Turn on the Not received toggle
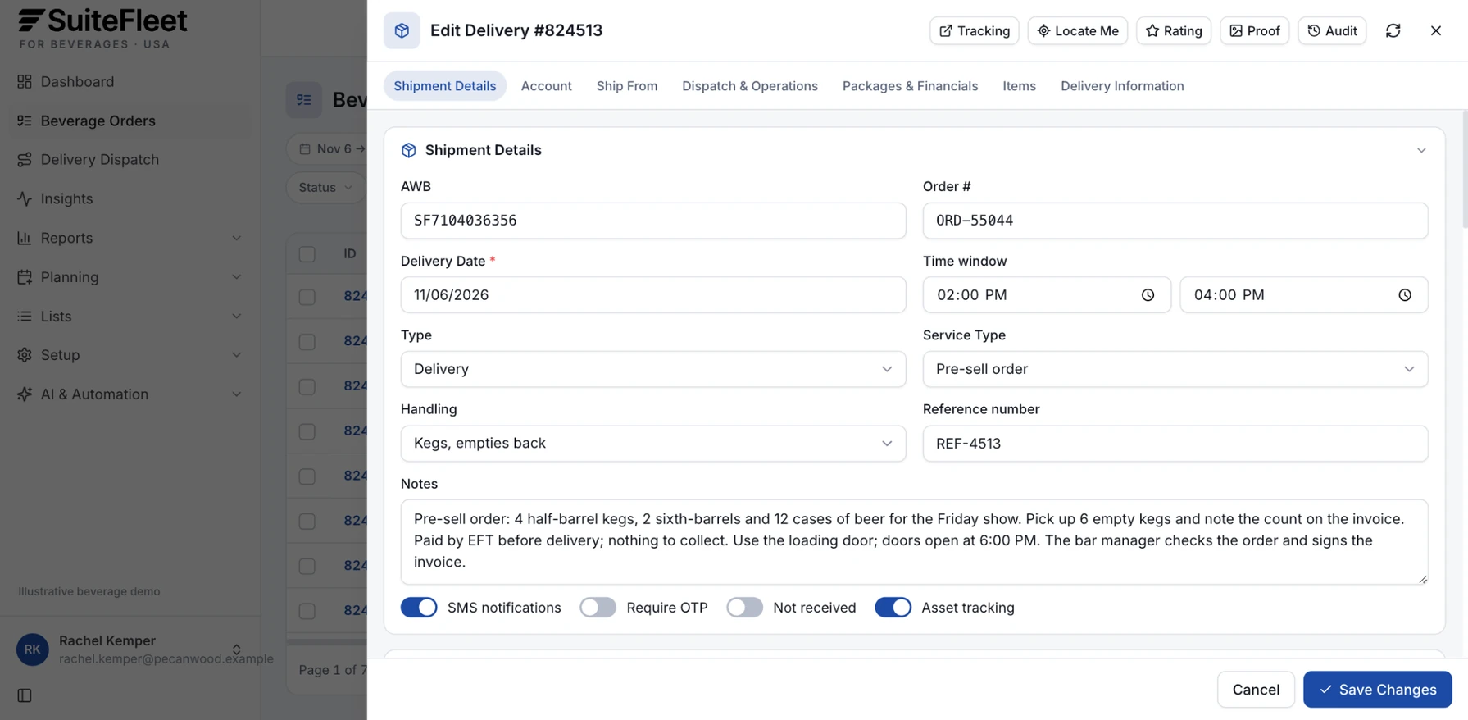 [x=744, y=608]
